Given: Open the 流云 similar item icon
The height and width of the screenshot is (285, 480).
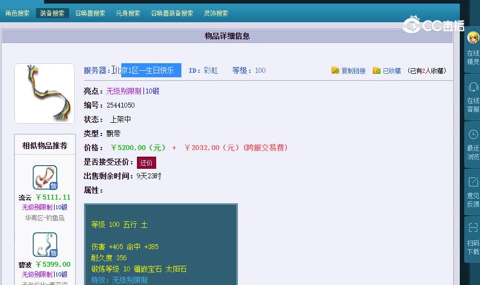Looking at the screenshot, I should click(45, 177).
